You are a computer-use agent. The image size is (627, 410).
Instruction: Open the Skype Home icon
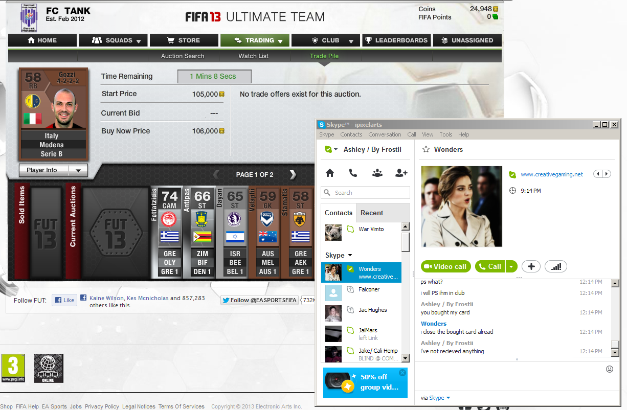(330, 173)
